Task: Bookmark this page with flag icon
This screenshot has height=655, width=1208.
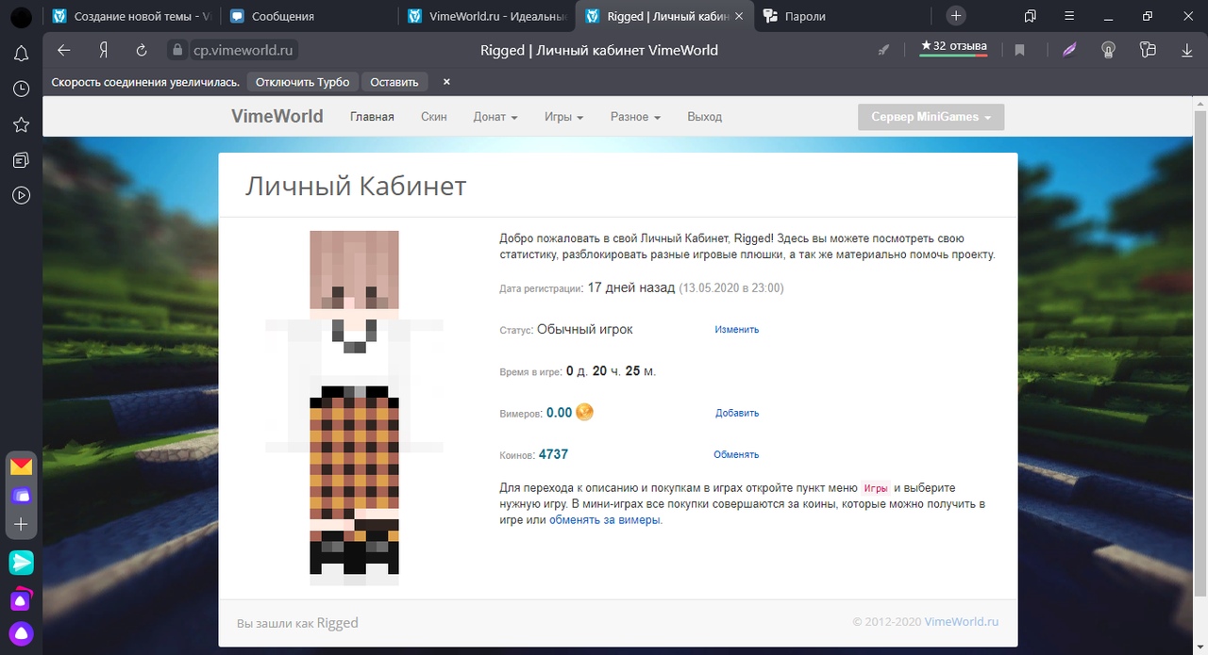Action: point(1019,50)
